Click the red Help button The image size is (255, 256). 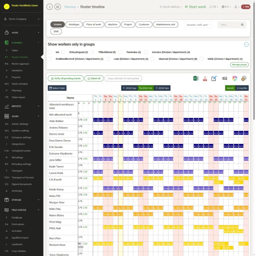[x=246, y=7]
